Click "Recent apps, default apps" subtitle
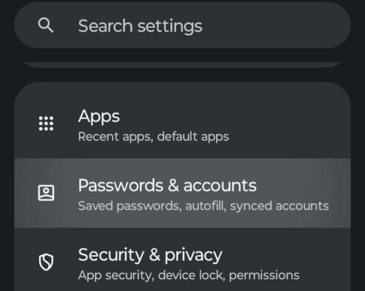Screen dimensions: 365x291 click(x=153, y=136)
